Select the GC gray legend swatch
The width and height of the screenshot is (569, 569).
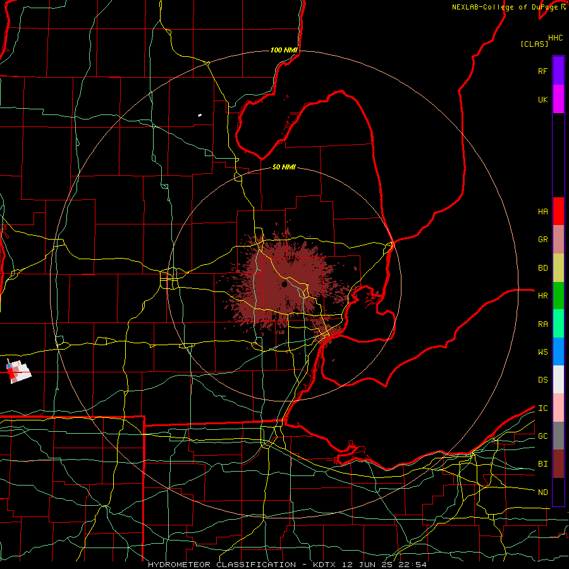558,436
